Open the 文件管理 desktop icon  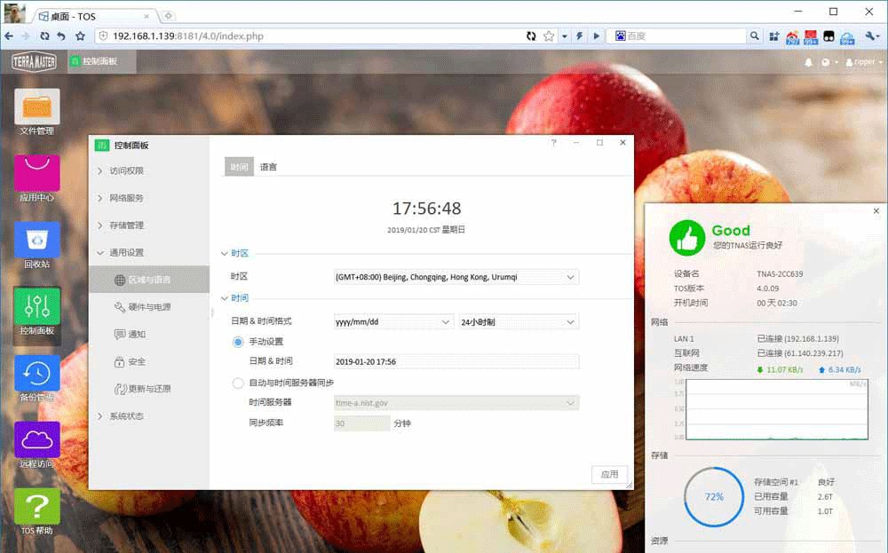tap(37, 107)
